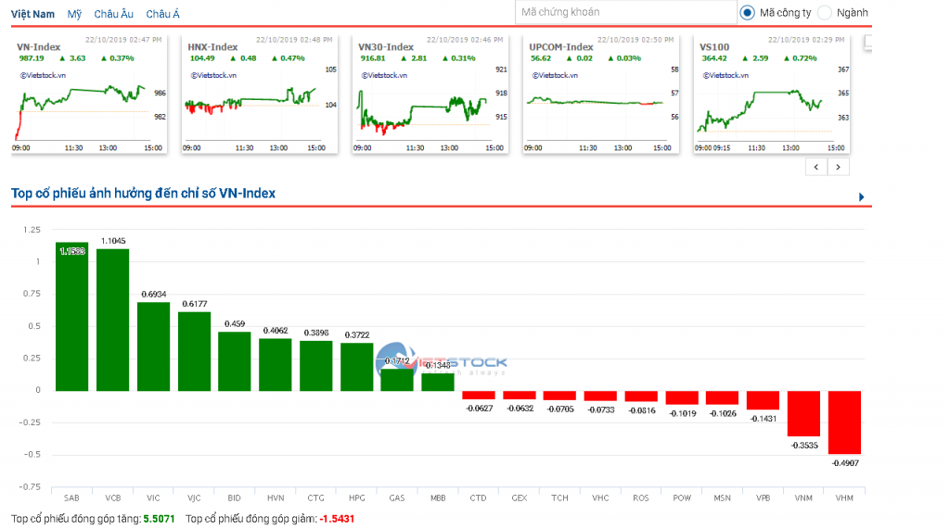Screen dimensions: 950x529
Task: Open the Châu Âu tab
Action: [114, 15]
